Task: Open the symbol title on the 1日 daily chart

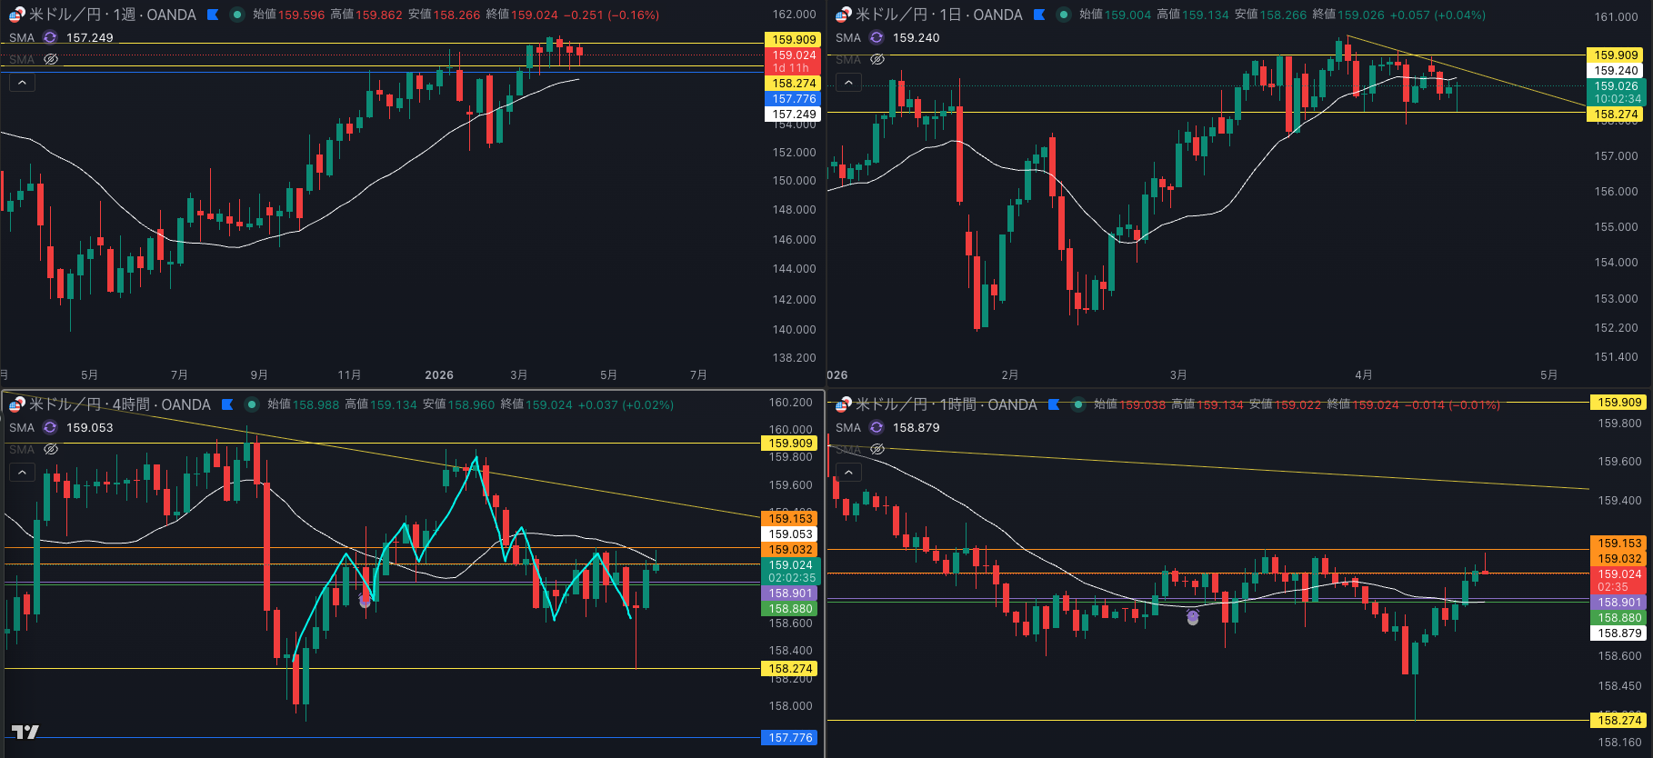Action: [x=938, y=15]
